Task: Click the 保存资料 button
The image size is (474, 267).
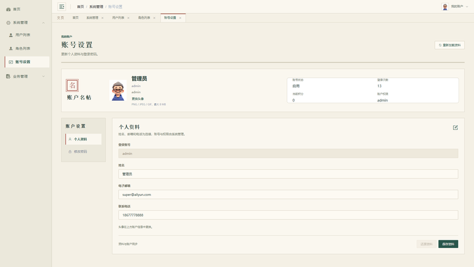Action: click(449, 244)
